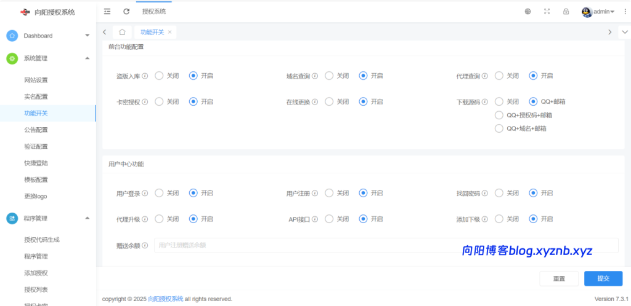The image size is (631, 306).
Task: Collapse the sidebar with the menu fold icon
Action: click(107, 11)
